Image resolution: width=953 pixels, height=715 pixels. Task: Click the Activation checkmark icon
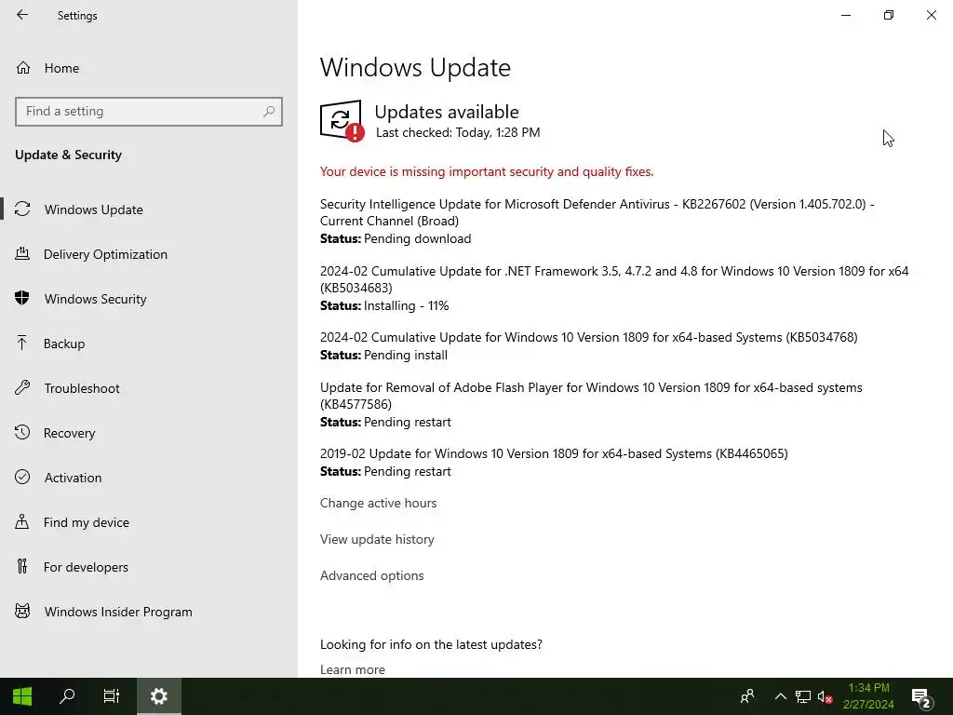[x=22, y=477]
